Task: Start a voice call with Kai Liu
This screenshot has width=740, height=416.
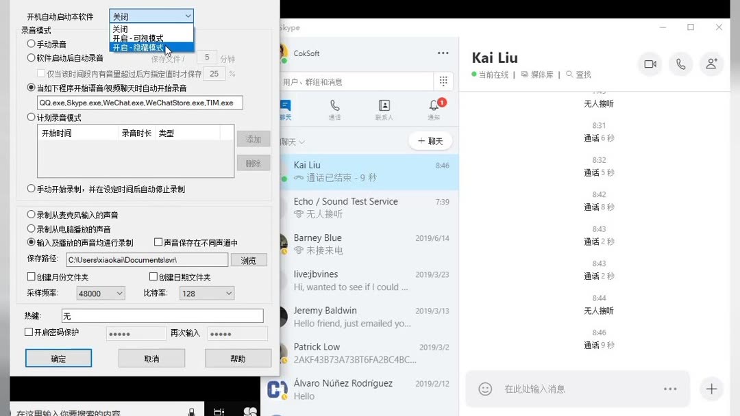Action: point(680,64)
